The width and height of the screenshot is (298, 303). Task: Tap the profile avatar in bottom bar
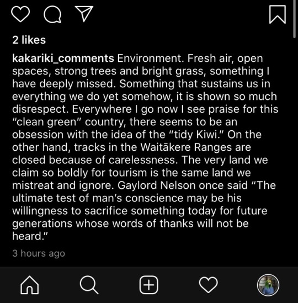(x=268, y=285)
